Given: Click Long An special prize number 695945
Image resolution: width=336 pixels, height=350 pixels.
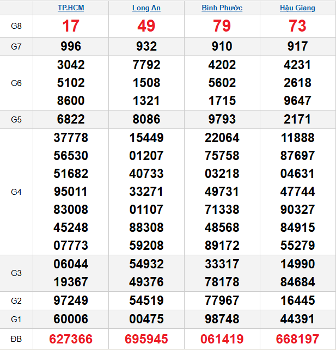Looking at the screenshot, I should [146, 339].
